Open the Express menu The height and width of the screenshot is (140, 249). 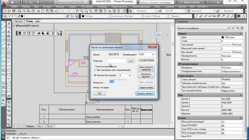coord(182,7)
